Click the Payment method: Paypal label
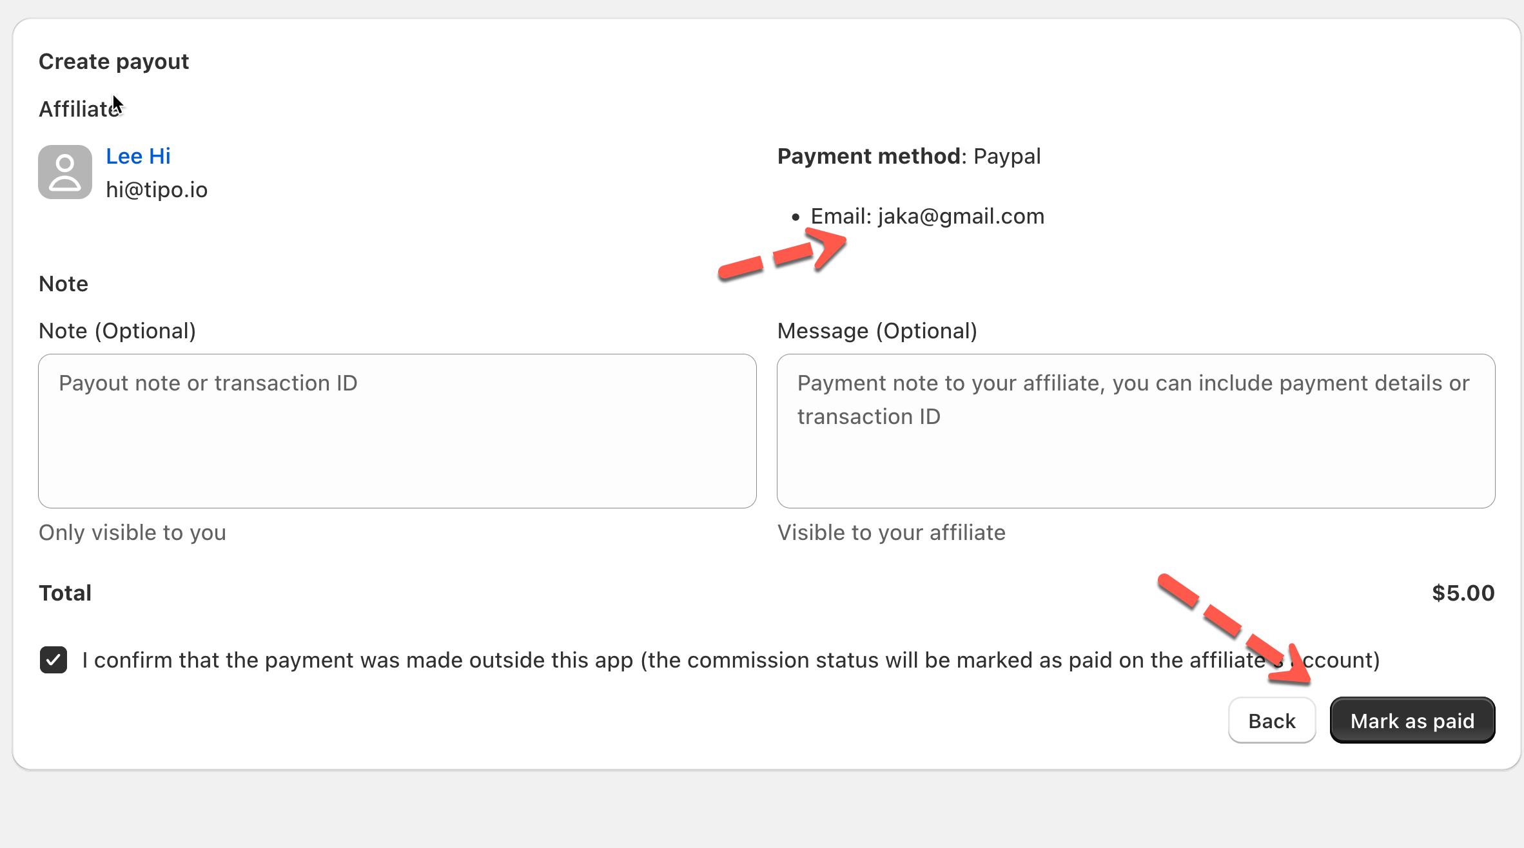This screenshot has width=1524, height=848. [x=908, y=157]
